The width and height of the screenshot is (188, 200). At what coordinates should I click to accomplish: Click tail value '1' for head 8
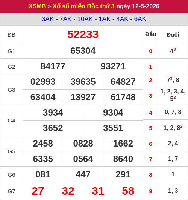click(173, 174)
